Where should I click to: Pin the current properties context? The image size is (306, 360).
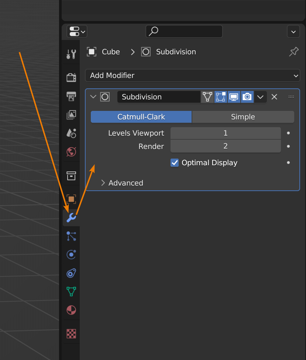(293, 52)
